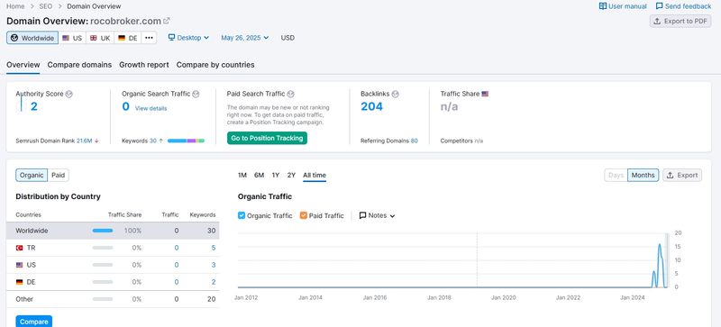Click Go to Position Tracking button
Viewport: 721px width, 327px height.
pos(267,138)
